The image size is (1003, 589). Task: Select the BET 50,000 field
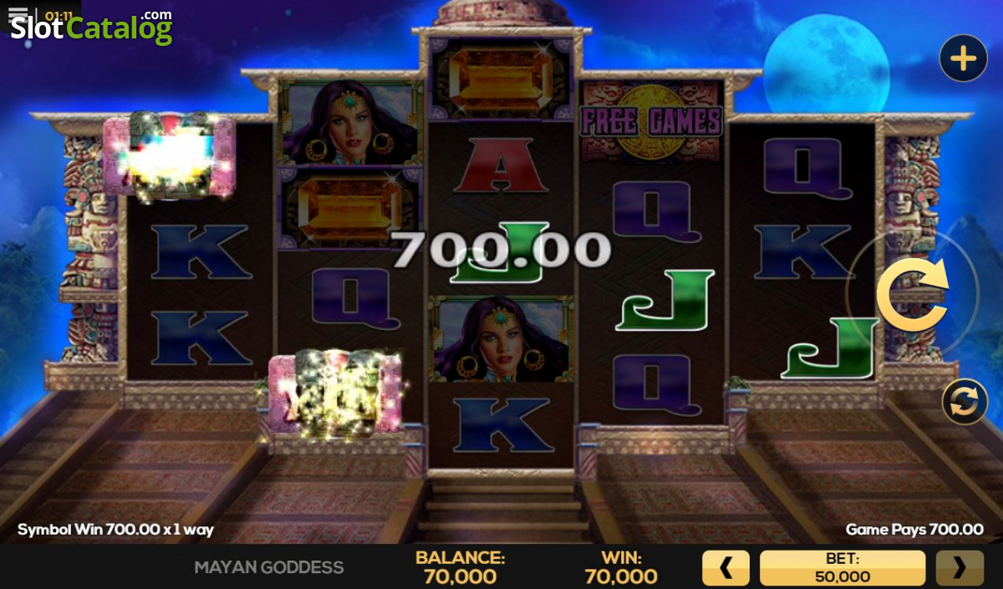pyautogui.click(x=843, y=568)
